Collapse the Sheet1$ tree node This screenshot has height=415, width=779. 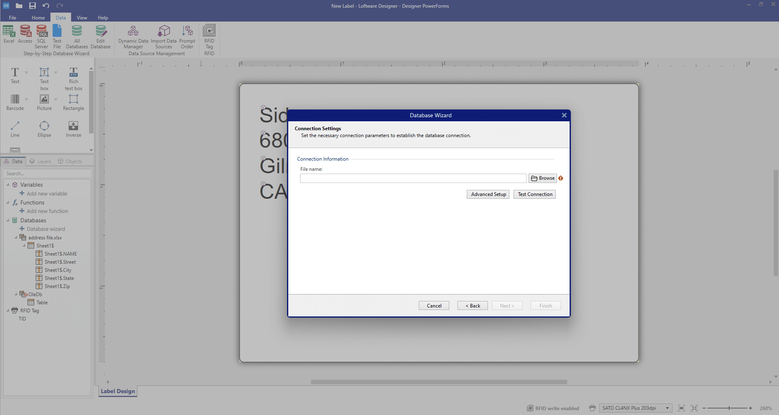coord(25,245)
